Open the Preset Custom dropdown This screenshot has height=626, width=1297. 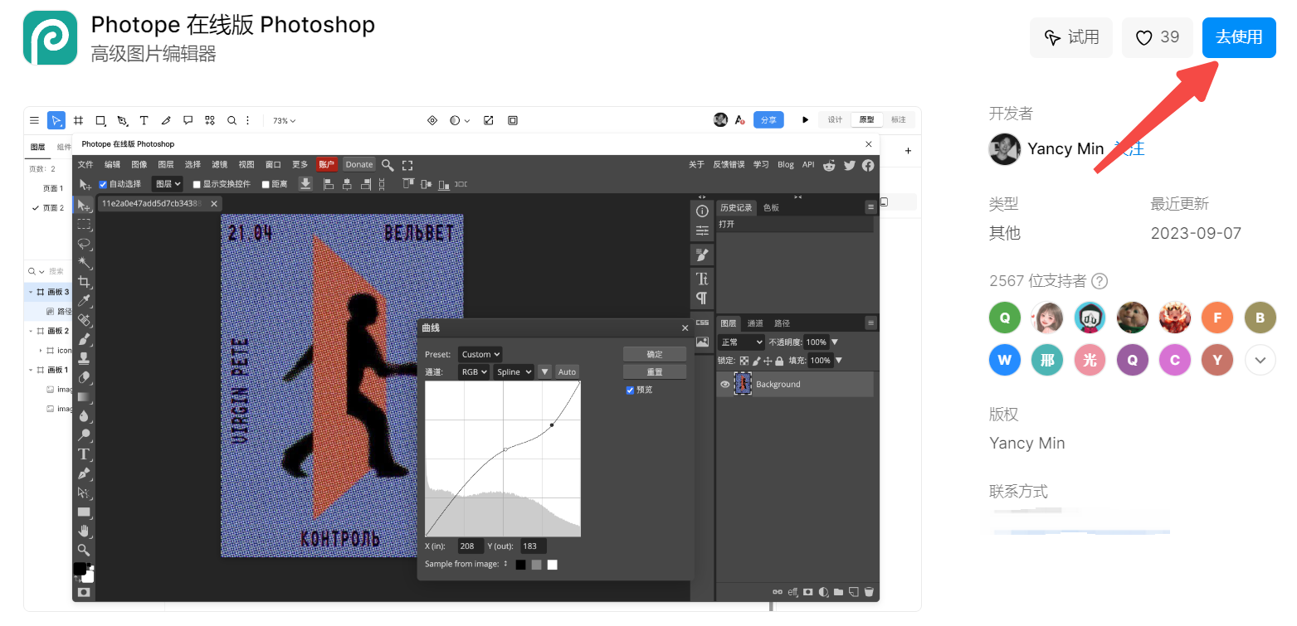click(480, 354)
